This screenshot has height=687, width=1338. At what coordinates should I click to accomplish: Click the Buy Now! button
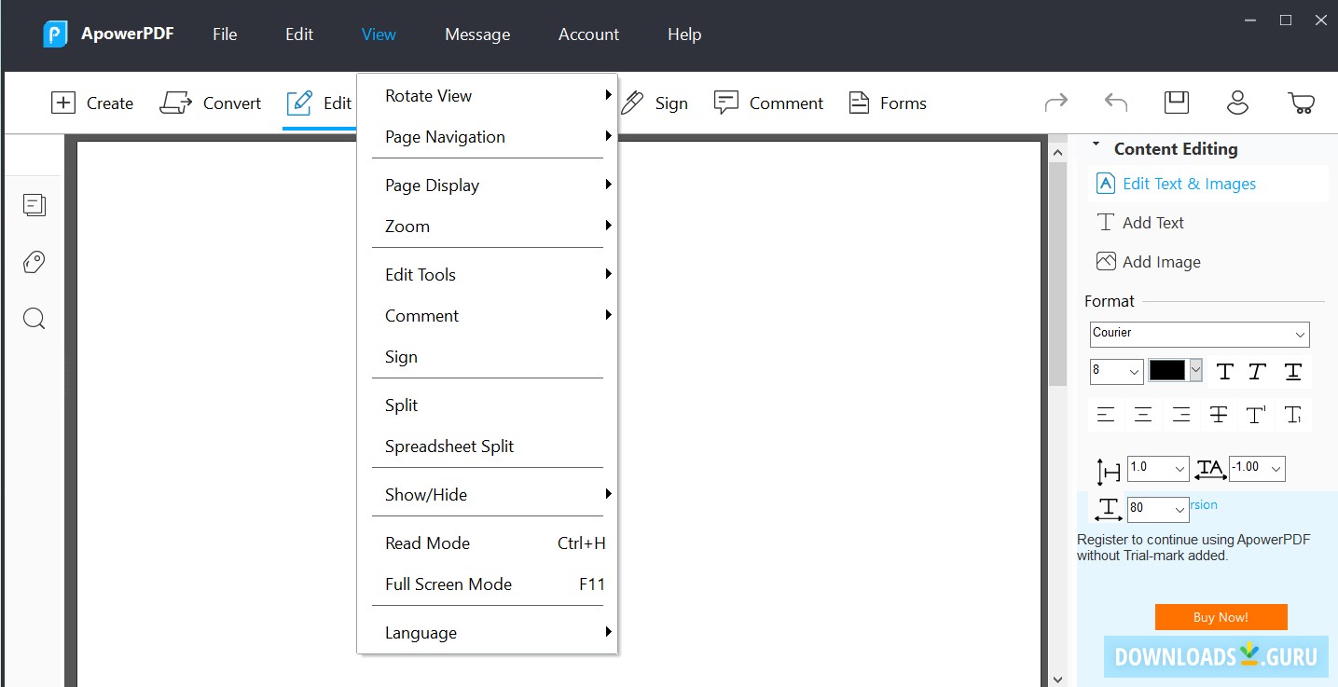[x=1221, y=616]
